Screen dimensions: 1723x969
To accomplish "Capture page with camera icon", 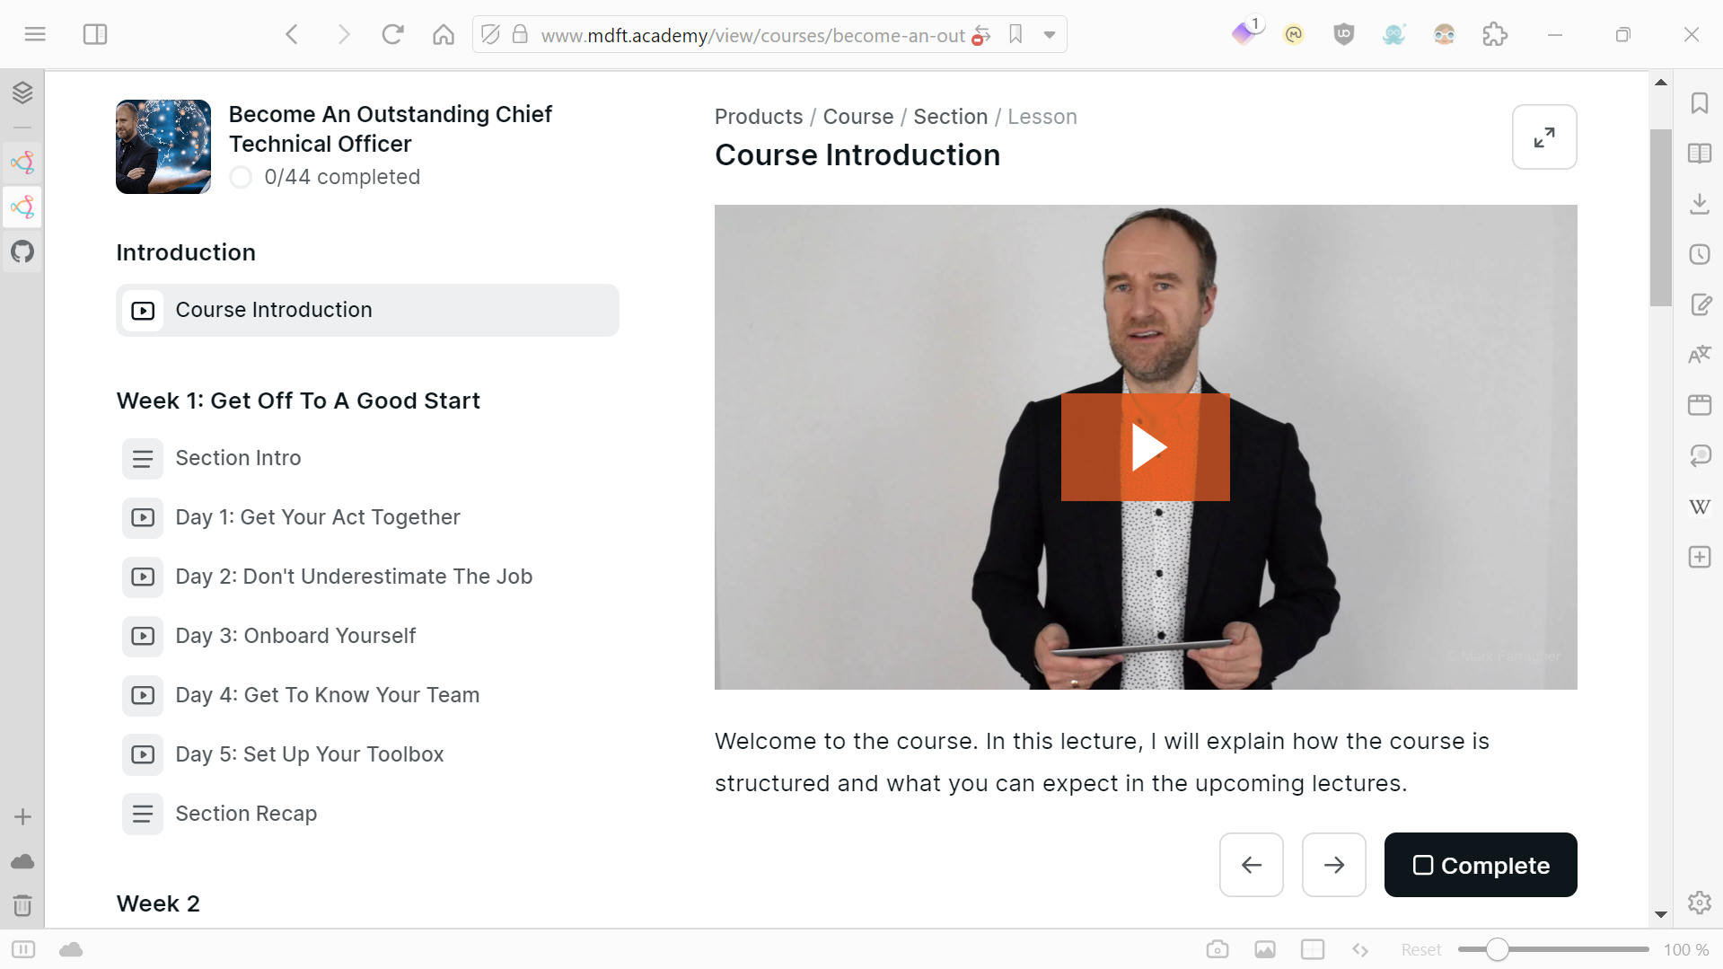I will pyautogui.click(x=1218, y=949).
